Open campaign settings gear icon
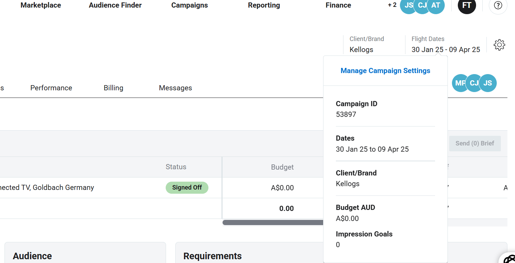 pyautogui.click(x=499, y=45)
